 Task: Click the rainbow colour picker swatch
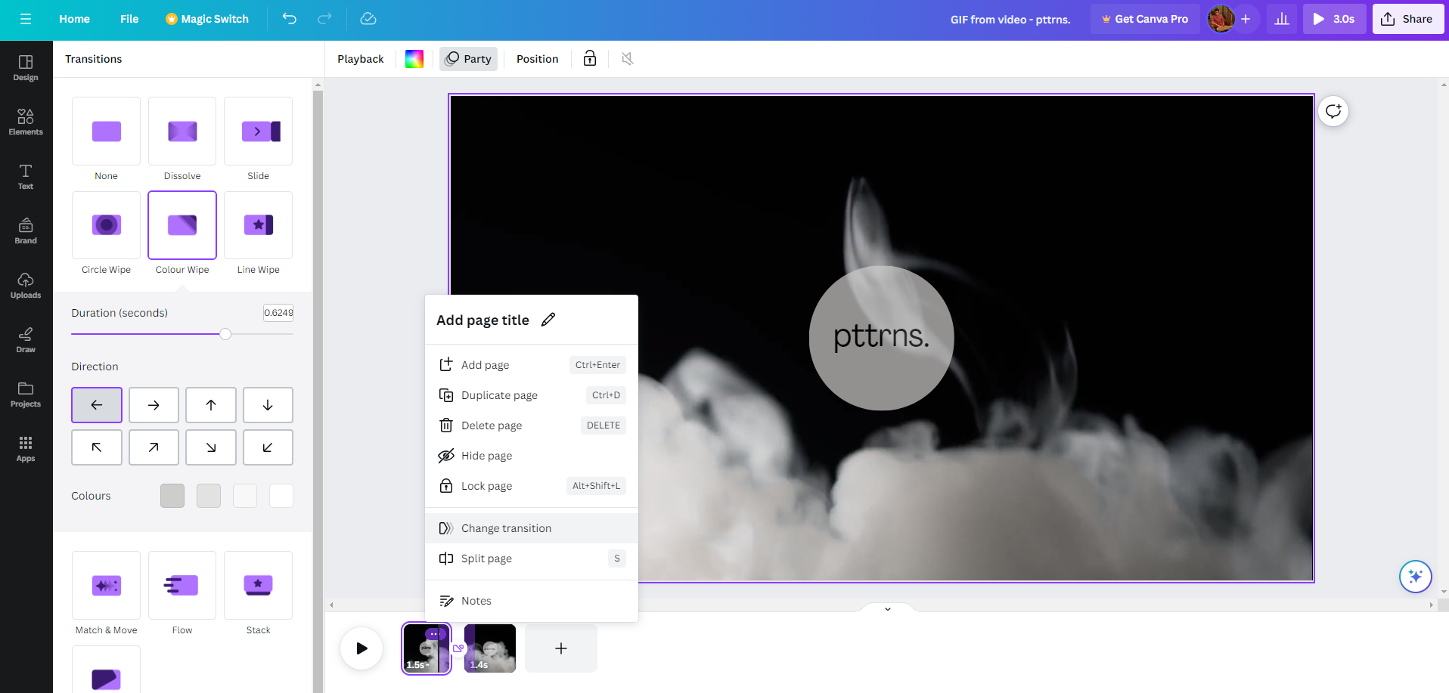414,59
